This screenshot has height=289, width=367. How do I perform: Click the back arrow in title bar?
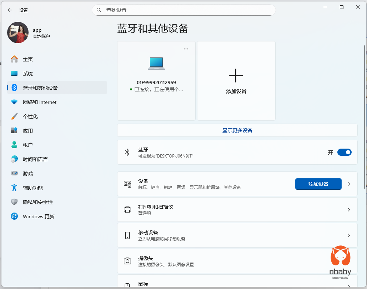[x=10, y=10]
